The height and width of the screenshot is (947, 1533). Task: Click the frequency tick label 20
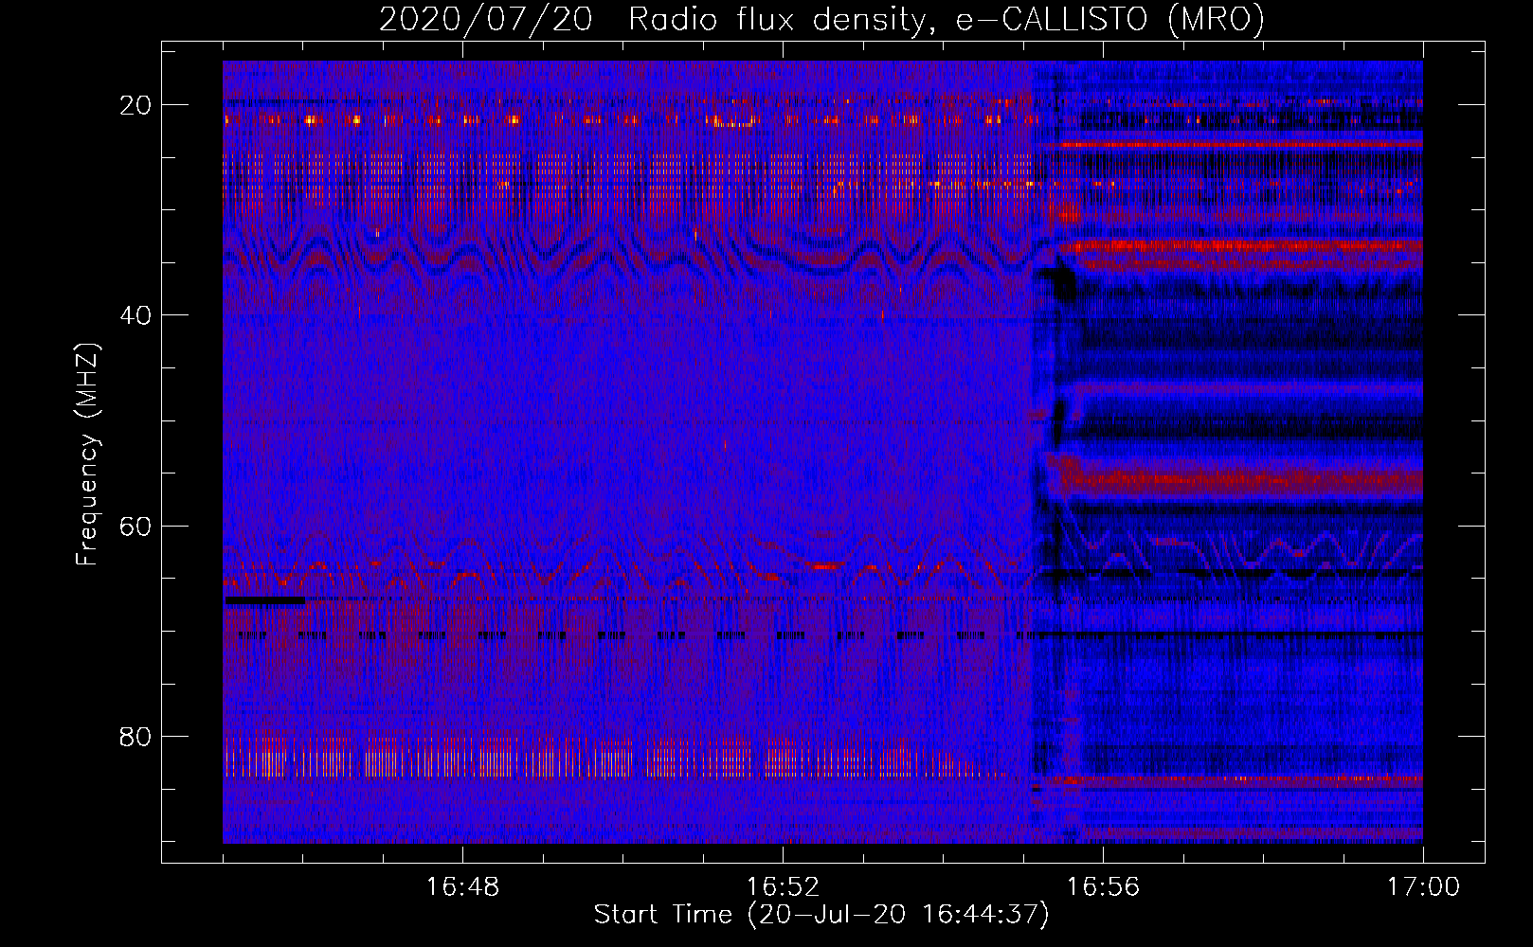point(136,105)
